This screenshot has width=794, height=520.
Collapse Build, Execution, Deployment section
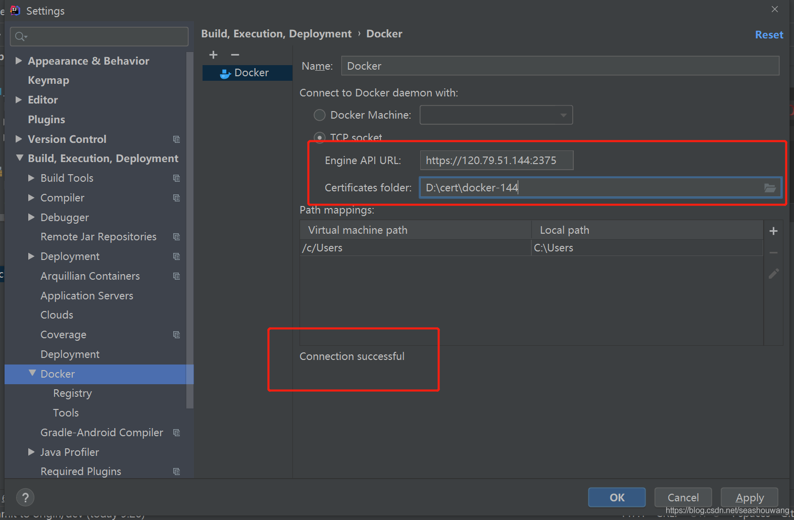pyautogui.click(x=19, y=158)
